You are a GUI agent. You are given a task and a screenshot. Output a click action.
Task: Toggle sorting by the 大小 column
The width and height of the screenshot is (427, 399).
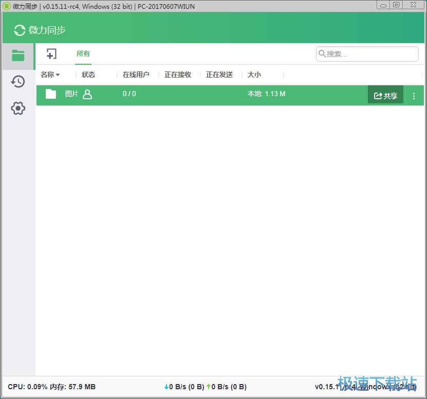click(253, 75)
